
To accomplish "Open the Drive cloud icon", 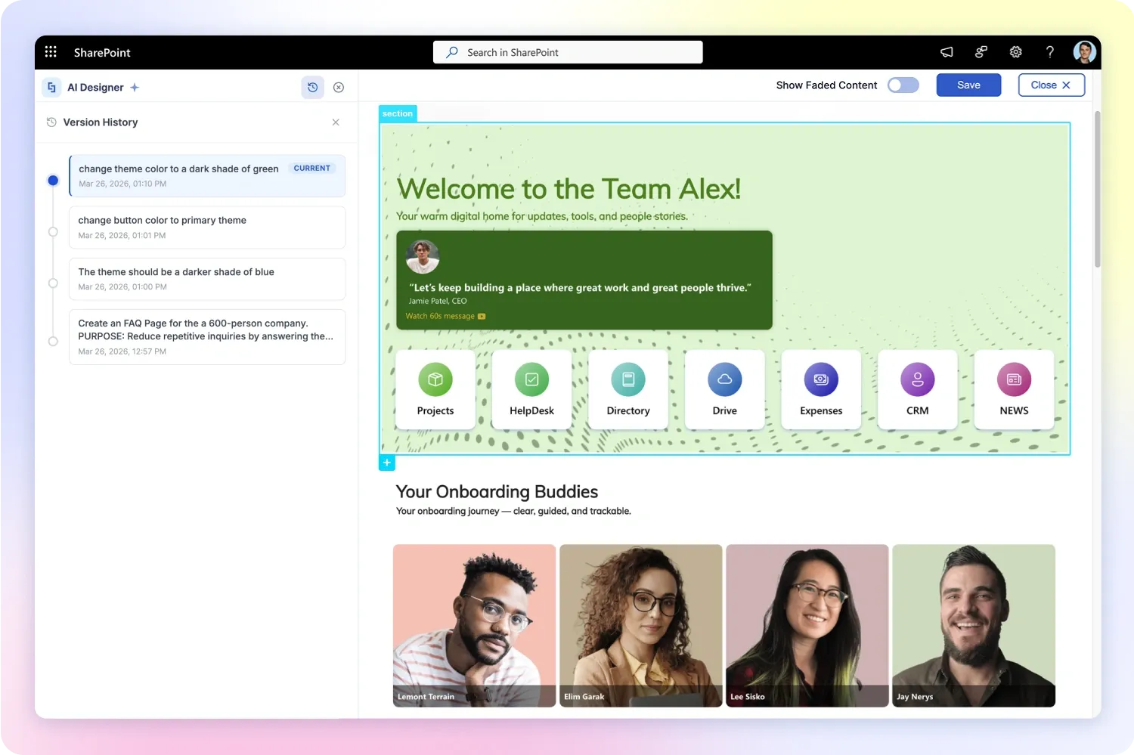I will 725,379.
